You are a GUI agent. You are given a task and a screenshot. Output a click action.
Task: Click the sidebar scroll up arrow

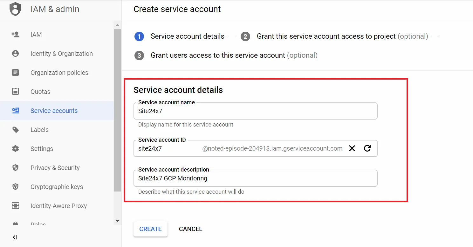tap(117, 25)
